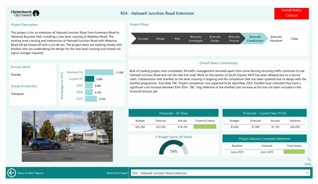Select the Initiate phase step
This screenshot has height=184, width=318.
point(160,39)
